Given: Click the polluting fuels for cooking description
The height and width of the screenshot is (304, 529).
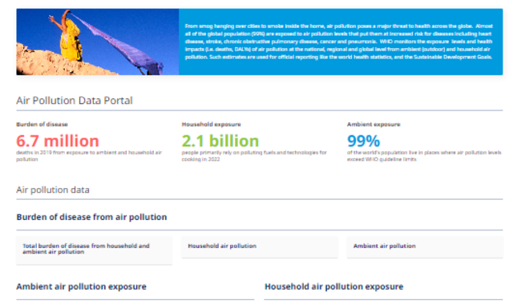Looking at the screenshot, I should coord(254,156).
